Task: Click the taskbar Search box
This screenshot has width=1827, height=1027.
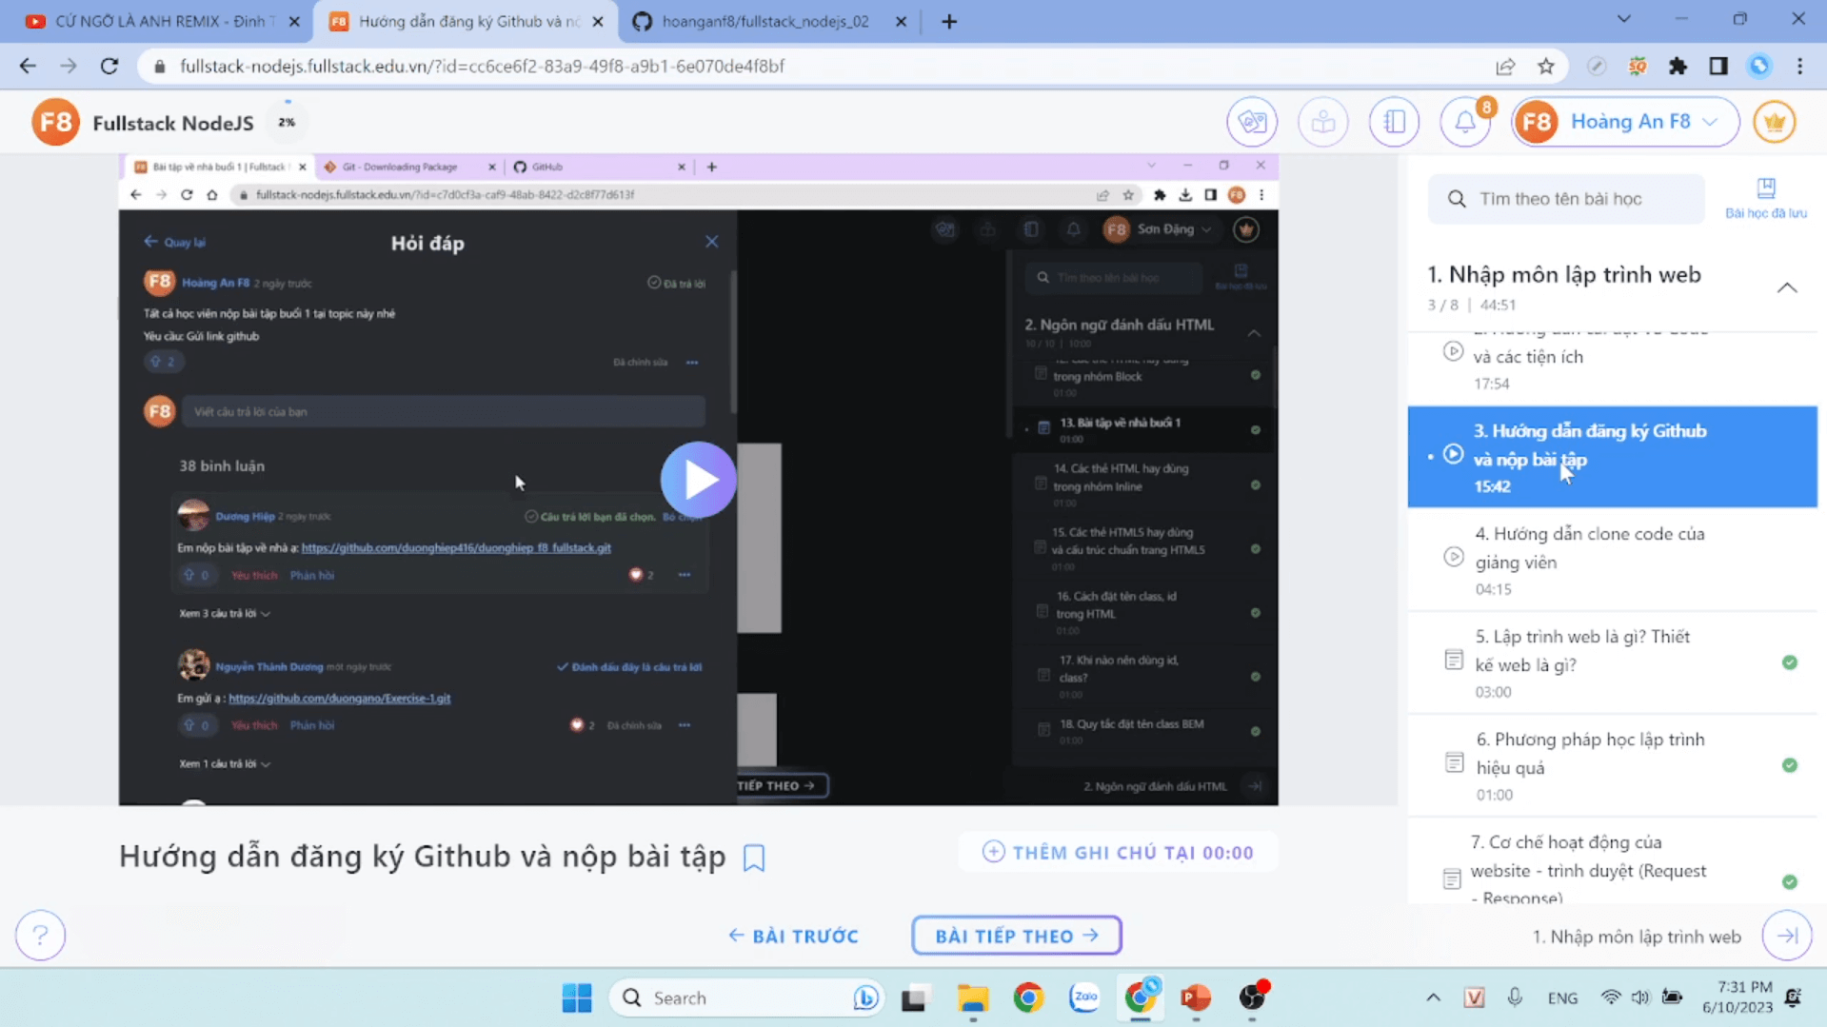Action: click(747, 997)
